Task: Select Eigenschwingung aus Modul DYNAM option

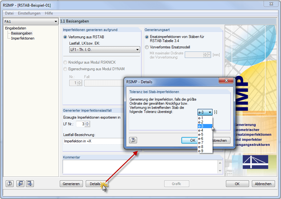Action: (65, 69)
